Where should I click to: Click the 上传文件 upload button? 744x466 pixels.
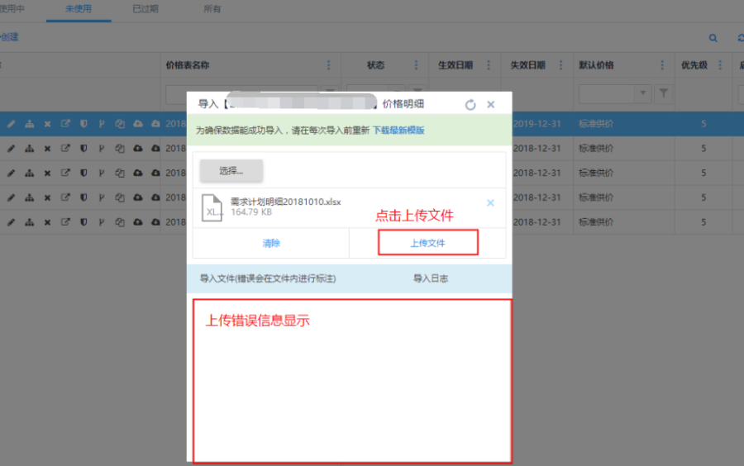pyautogui.click(x=427, y=243)
